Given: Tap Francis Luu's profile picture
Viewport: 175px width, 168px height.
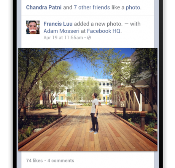Looking at the screenshot, I should tap(33, 27).
